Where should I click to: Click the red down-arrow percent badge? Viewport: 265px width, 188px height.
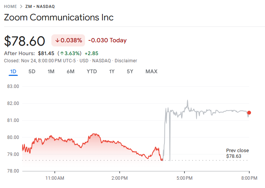coord(68,40)
